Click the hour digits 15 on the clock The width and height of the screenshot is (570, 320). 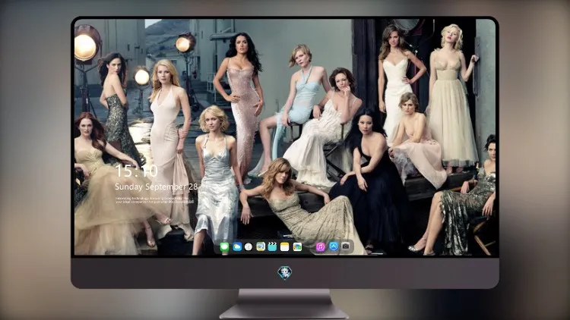click(x=124, y=171)
